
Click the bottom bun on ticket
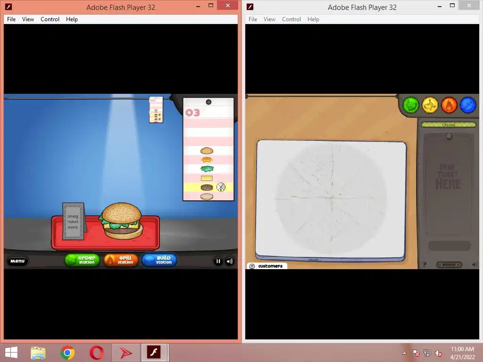(207, 197)
